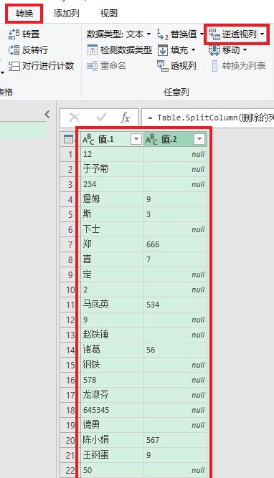Select the 值.2 column header
Screen dimensions: 274x478
tap(175, 139)
